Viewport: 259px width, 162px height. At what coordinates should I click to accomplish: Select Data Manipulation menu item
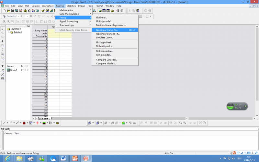click(73, 14)
